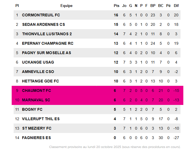190x151 pixels.
Task: Click the Pts column header
Action: 116,6
